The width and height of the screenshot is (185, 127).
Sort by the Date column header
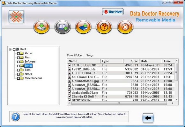(151, 61)
